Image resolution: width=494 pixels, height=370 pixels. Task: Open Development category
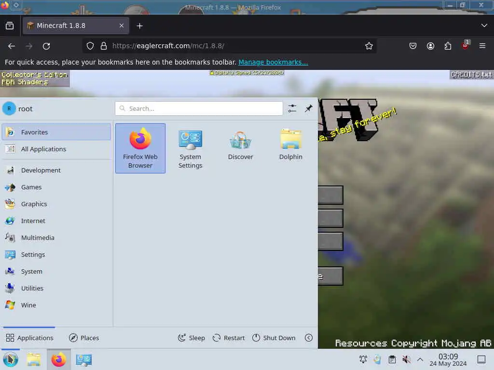click(x=56, y=170)
